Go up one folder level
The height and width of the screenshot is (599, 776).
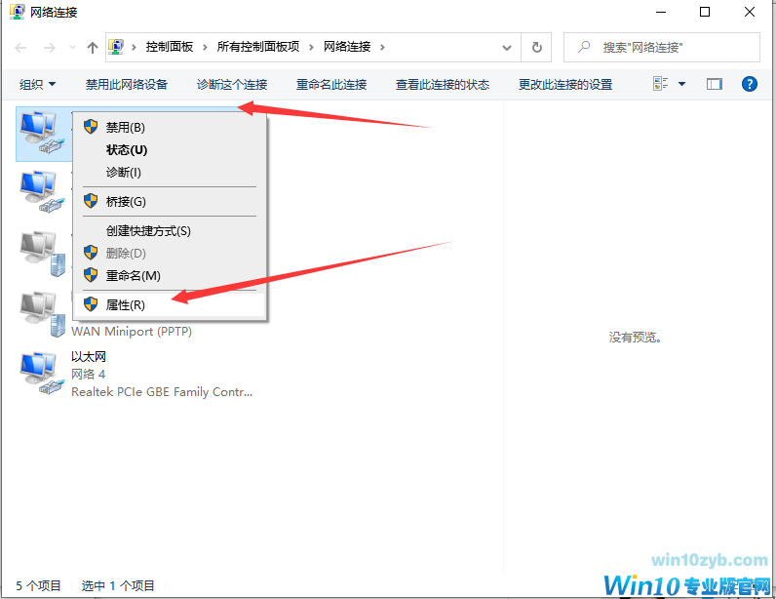coord(92,48)
